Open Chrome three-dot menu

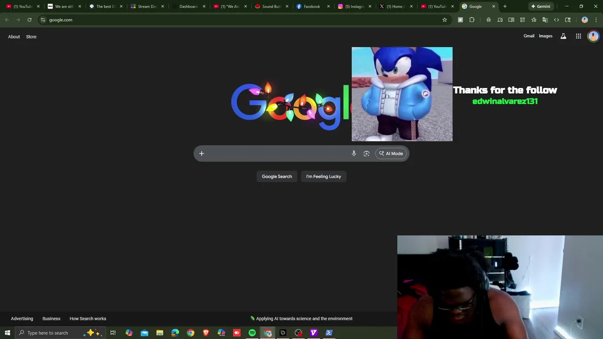(x=596, y=20)
